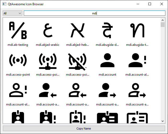The height and width of the screenshot is (134, 168).
Task: Pick the abugida Thai icon
Action: click(x=137, y=30)
